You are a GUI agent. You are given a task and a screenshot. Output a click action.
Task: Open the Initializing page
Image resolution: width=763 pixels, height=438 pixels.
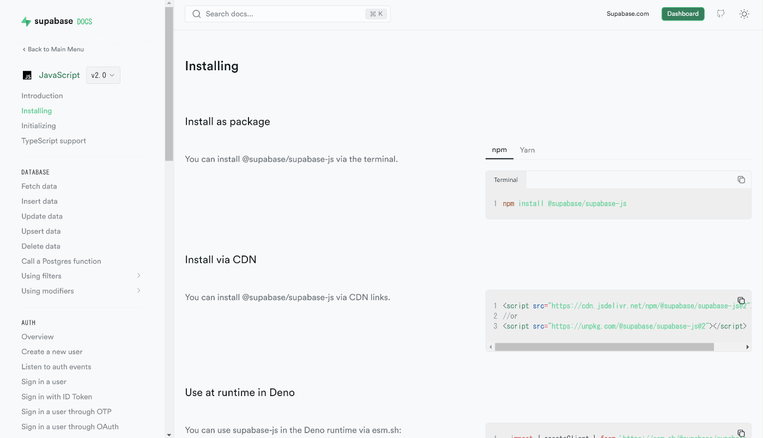tap(39, 126)
